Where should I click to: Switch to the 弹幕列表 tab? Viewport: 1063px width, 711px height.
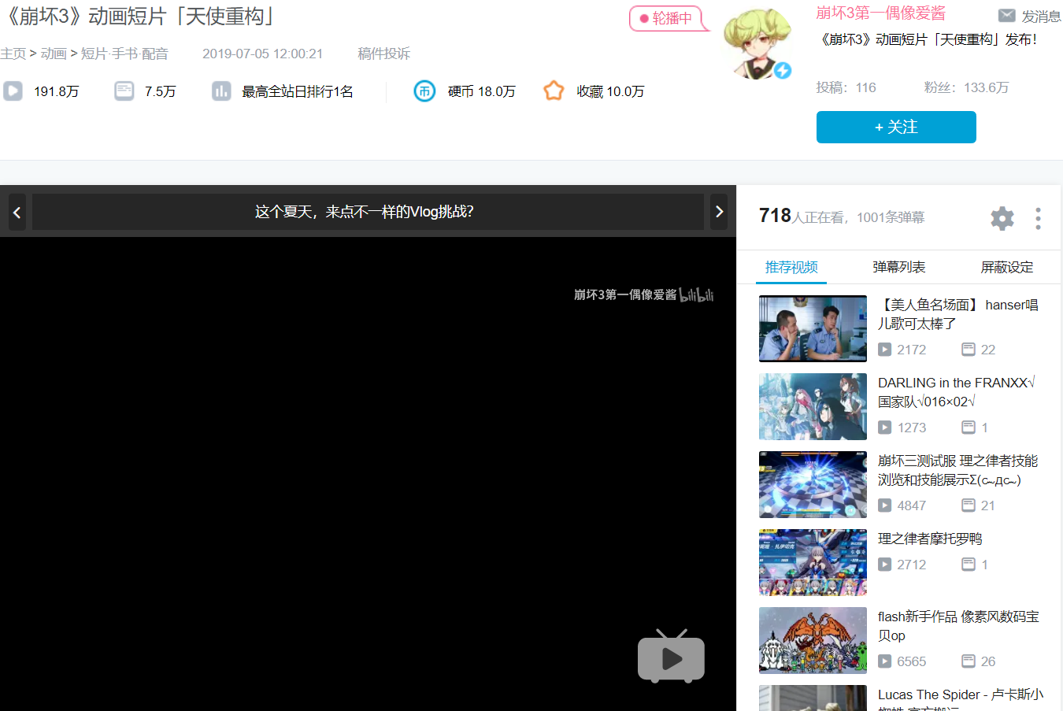(898, 267)
